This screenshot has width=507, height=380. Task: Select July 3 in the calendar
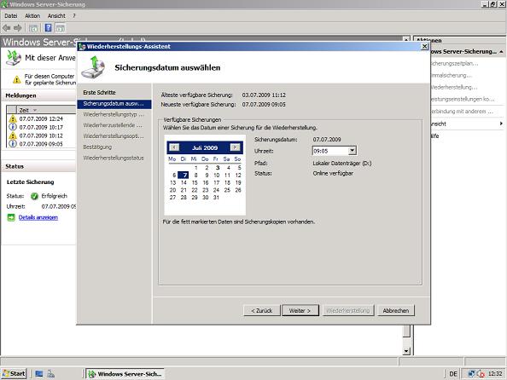pos(218,168)
